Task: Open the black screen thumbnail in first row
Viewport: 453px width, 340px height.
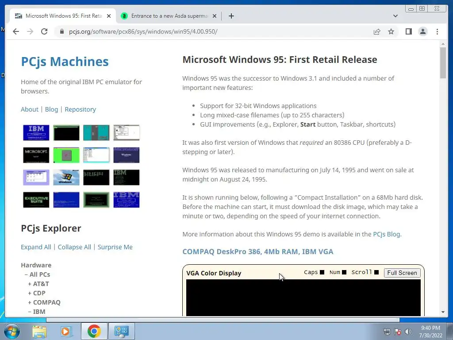Action: [x=66, y=133]
